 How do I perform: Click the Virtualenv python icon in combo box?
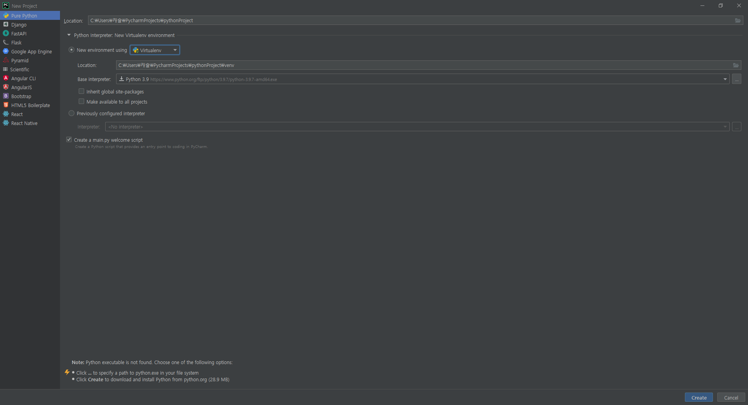pyautogui.click(x=136, y=50)
